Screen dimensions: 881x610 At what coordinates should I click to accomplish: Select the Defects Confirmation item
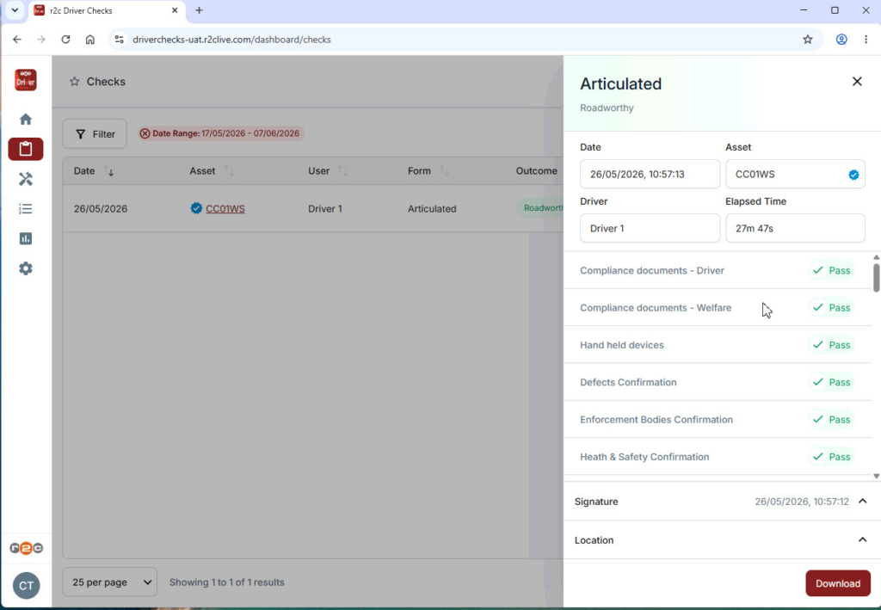(x=718, y=382)
